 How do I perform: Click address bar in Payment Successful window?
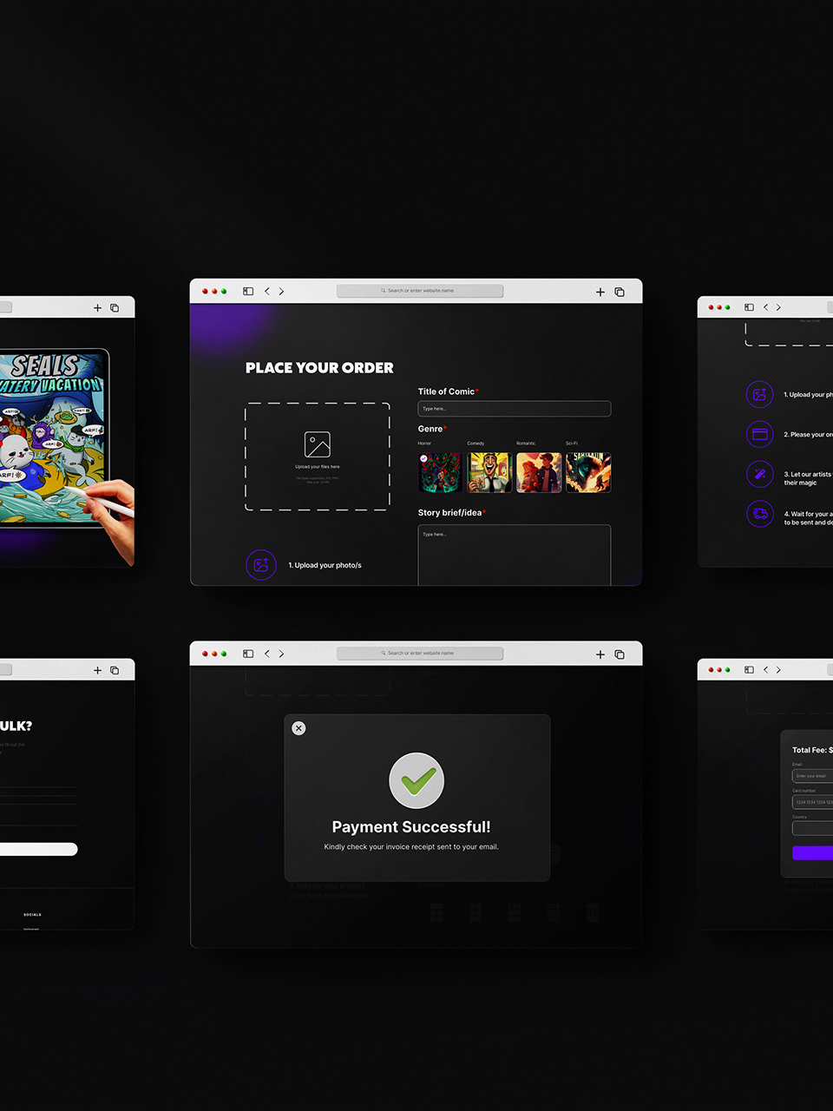pos(420,654)
